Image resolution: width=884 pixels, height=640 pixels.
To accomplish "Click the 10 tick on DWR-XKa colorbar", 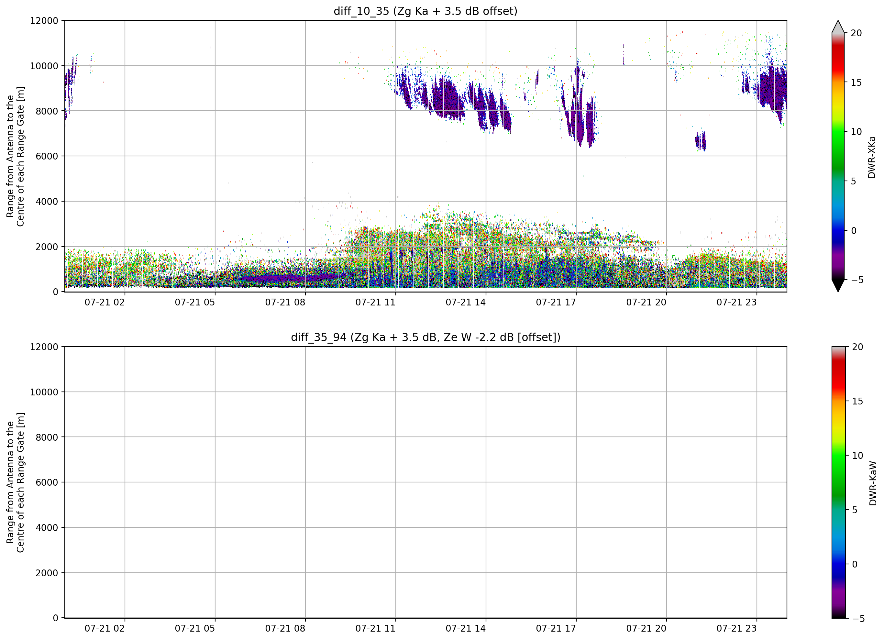I will (856, 132).
